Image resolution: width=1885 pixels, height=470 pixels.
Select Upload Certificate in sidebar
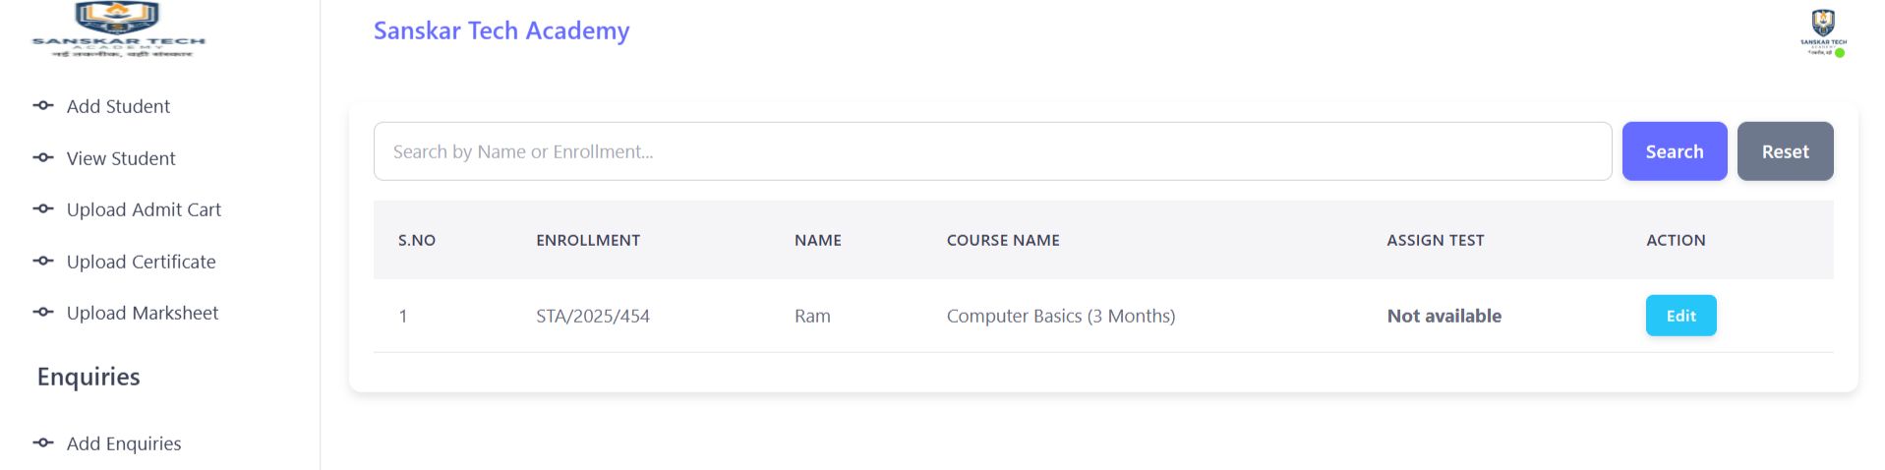point(141,262)
